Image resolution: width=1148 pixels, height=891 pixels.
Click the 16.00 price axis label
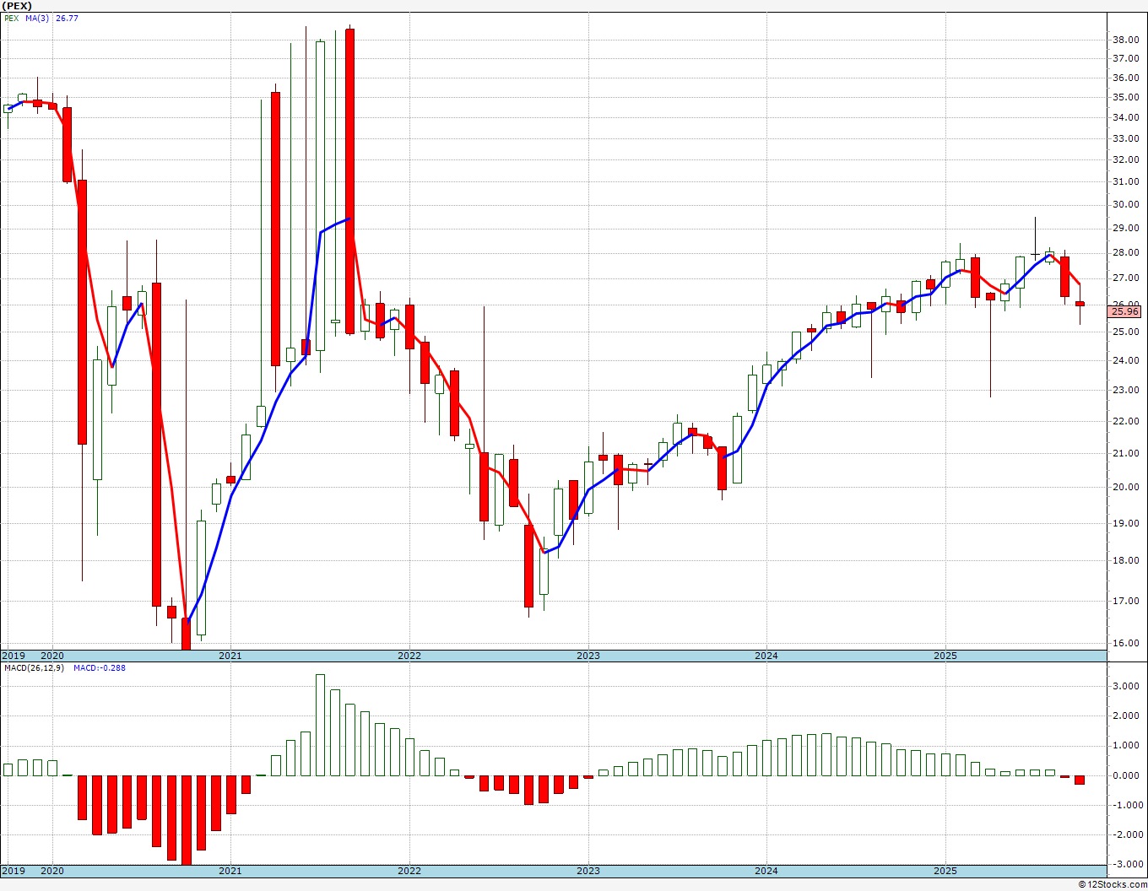(x=1125, y=643)
